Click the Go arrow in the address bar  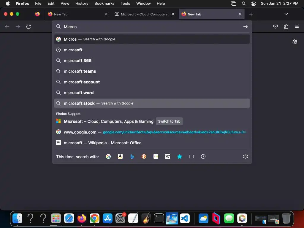pos(245,26)
